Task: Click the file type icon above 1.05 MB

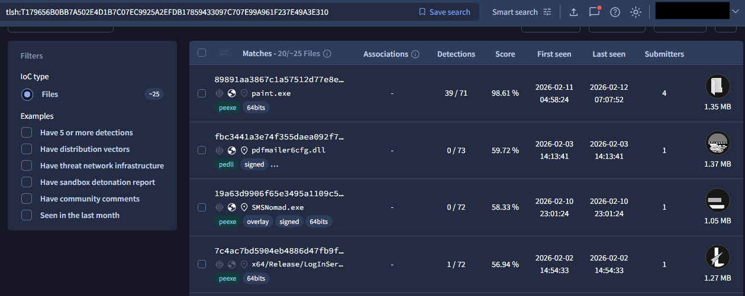Action: pyautogui.click(x=717, y=200)
